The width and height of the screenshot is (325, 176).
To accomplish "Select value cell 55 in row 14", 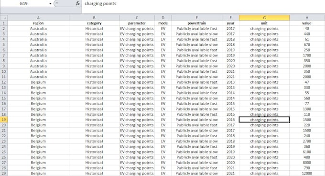I will 307,93.
